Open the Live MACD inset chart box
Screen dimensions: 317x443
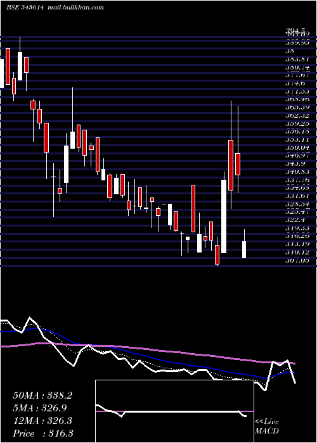coord(174,411)
